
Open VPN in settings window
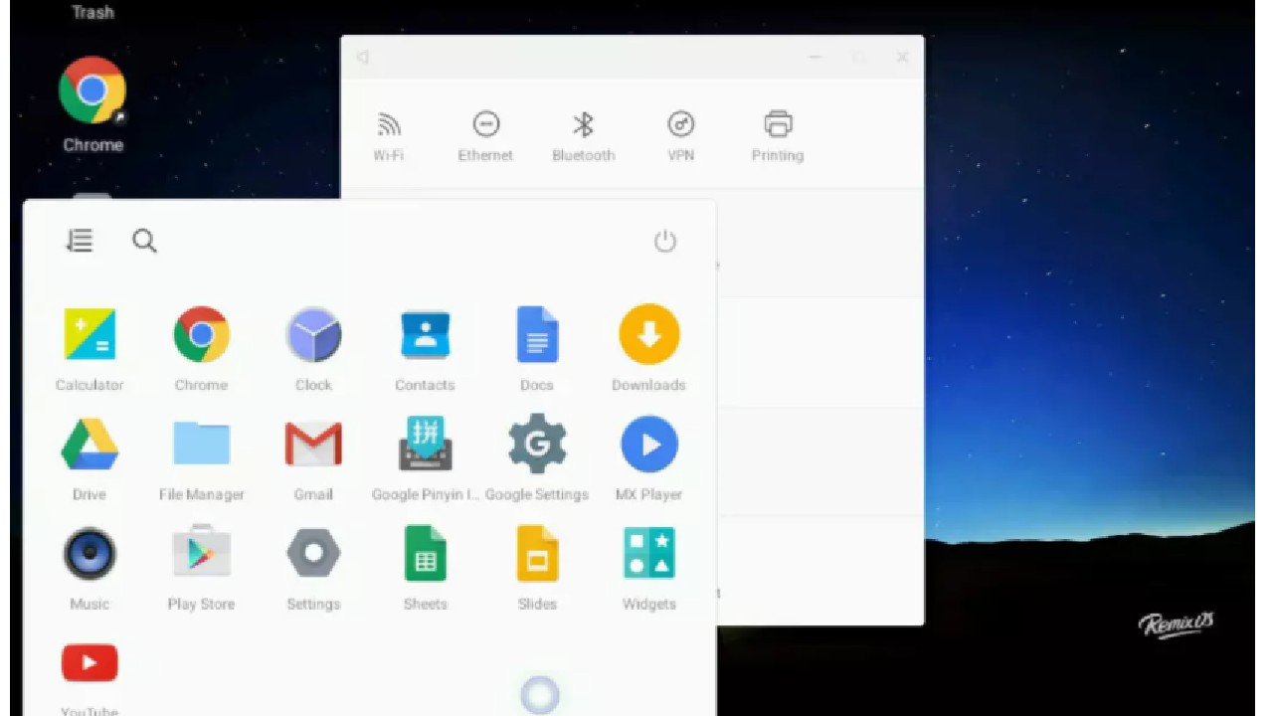680,136
